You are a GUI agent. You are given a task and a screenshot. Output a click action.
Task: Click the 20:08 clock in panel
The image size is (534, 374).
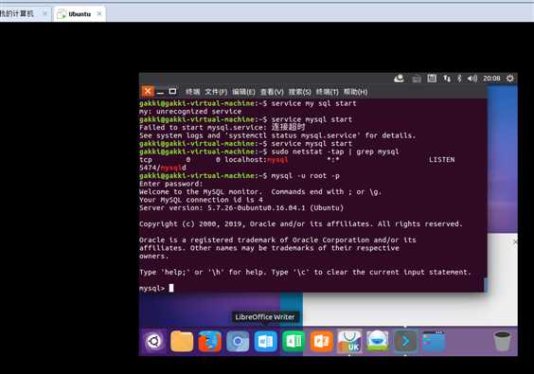(x=491, y=79)
